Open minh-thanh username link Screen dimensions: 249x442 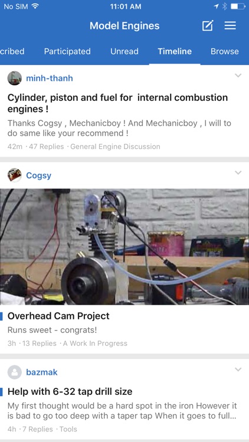click(x=50, y=78)
